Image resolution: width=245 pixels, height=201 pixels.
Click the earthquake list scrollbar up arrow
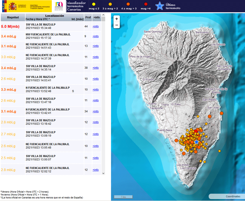click(x=103, y=15)
